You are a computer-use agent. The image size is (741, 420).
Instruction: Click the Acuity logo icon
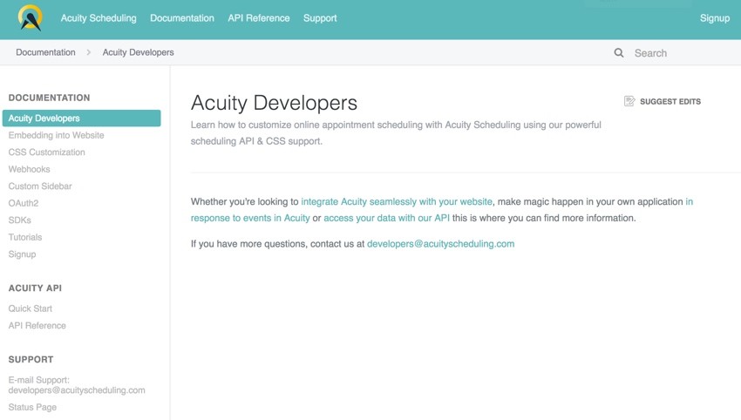(x=31, y=18)
